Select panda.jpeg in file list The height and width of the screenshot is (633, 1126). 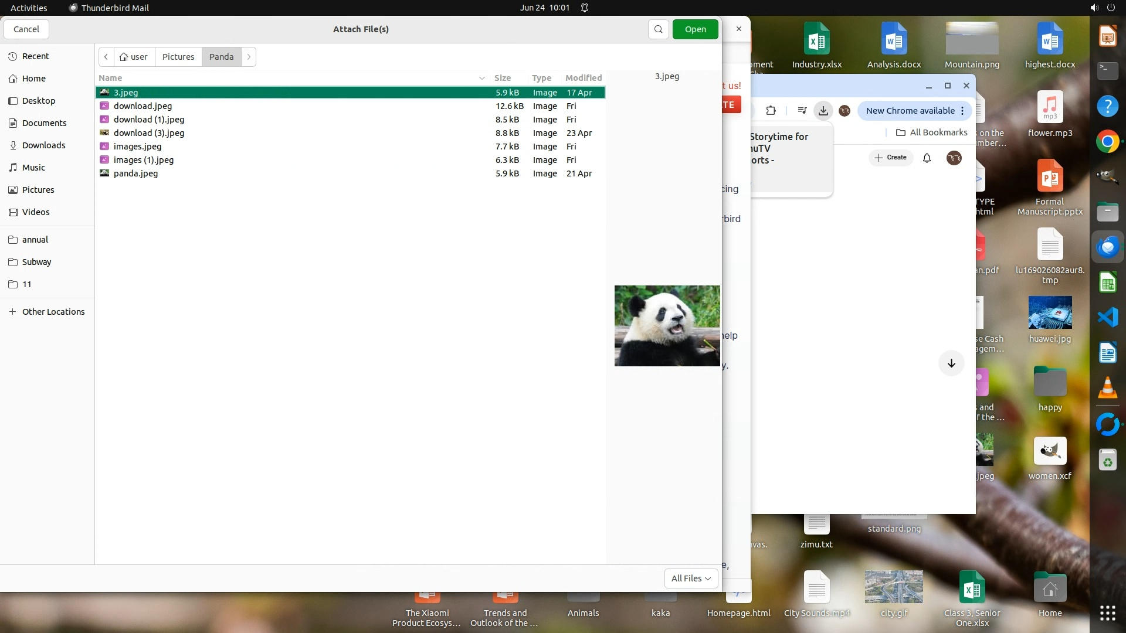point(135,173)
